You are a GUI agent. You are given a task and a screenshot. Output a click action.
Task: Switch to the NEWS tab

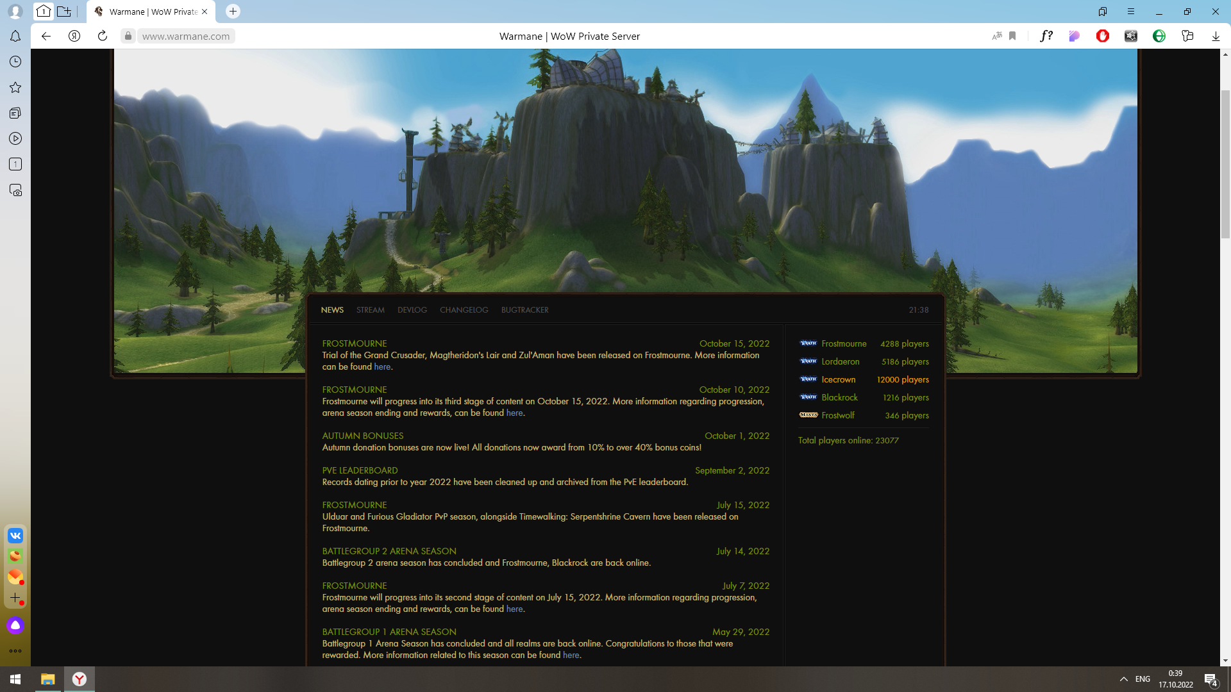(x=332, y=310)
